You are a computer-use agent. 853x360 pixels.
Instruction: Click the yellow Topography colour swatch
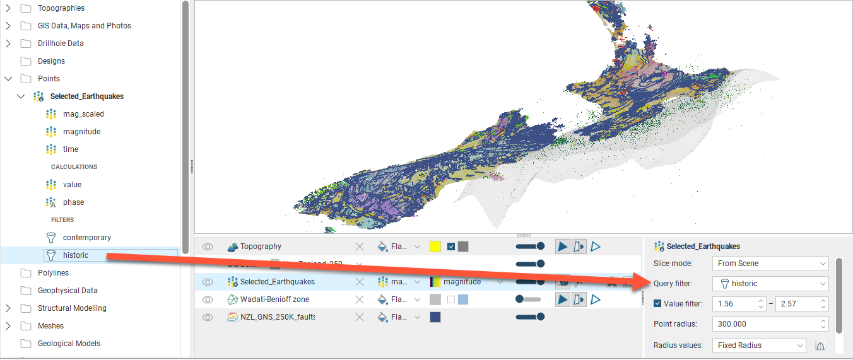pyautogui.click(x=435, y=247)
